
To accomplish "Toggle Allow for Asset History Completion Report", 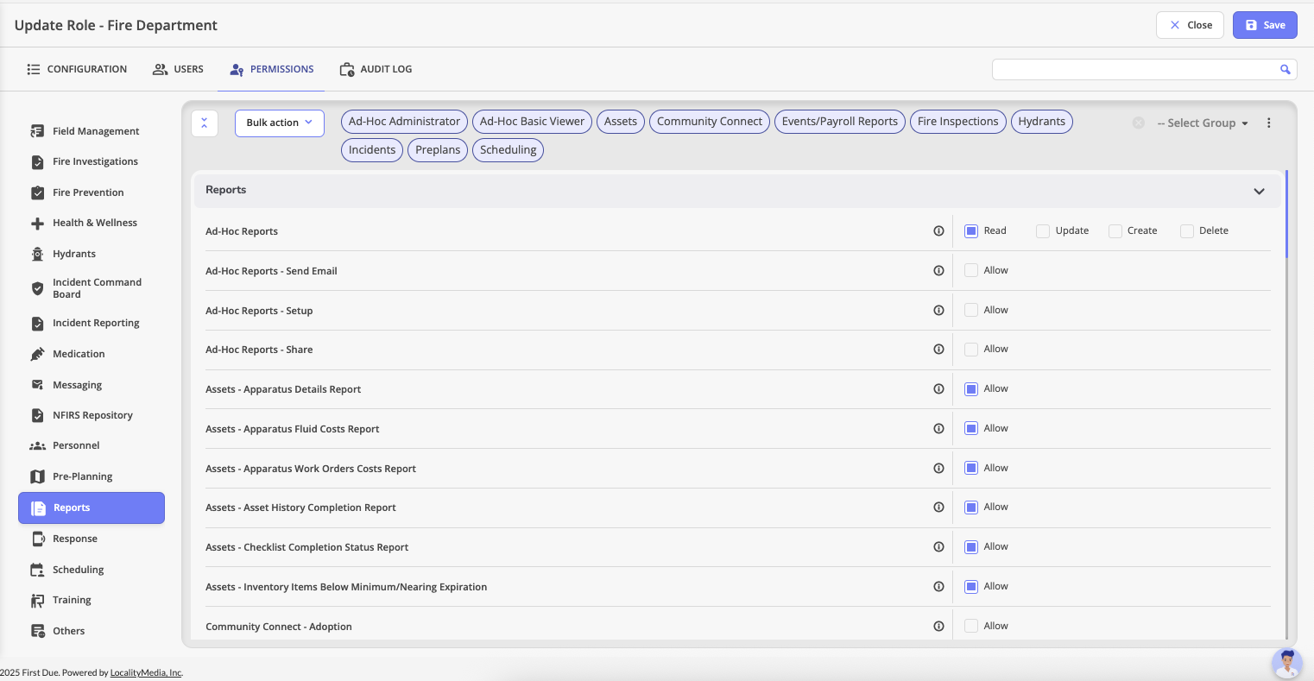I will click(x=971, y=507).
